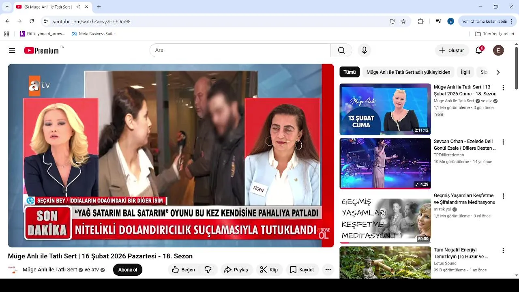This screenshot has width=519, height=292.
Task: Open Meta Business Suite bookmark
Action: (93, 34)
